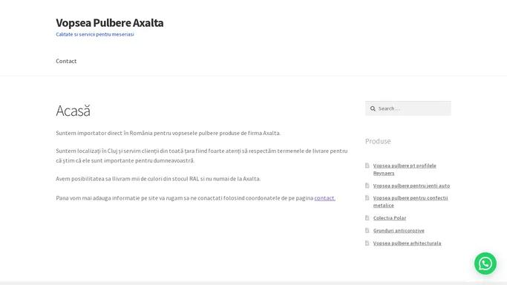Click page icon beside Colectra Polar
The image size is (507, 285).
(x=367, y=217)
